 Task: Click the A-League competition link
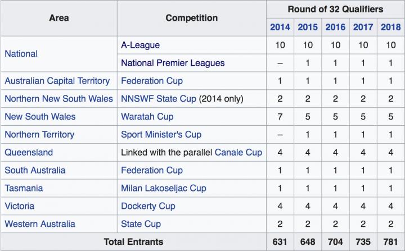pos(140,45)
